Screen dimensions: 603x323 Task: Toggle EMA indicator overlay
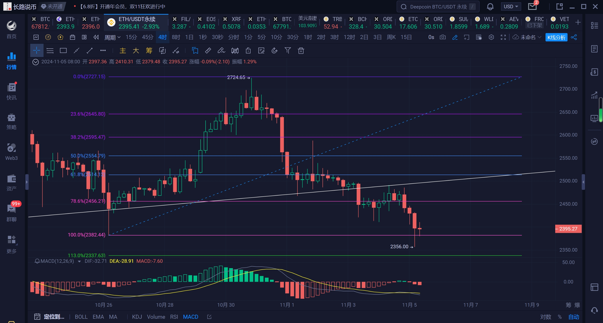pyautogui.click(x=98, y=317)
